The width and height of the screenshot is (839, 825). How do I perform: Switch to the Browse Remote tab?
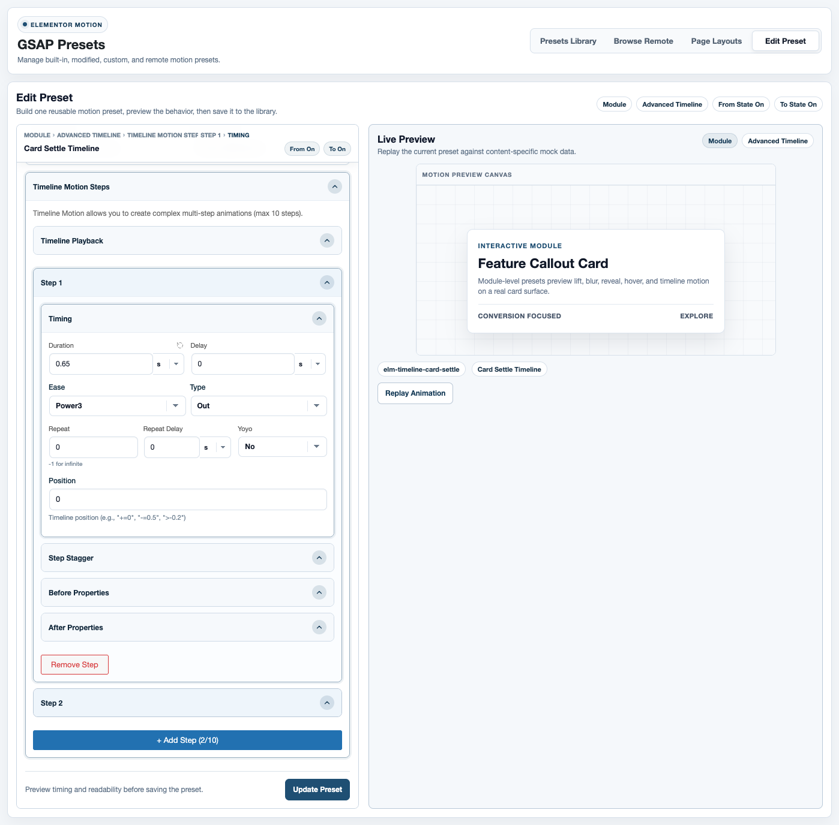(x=643, y=41)
